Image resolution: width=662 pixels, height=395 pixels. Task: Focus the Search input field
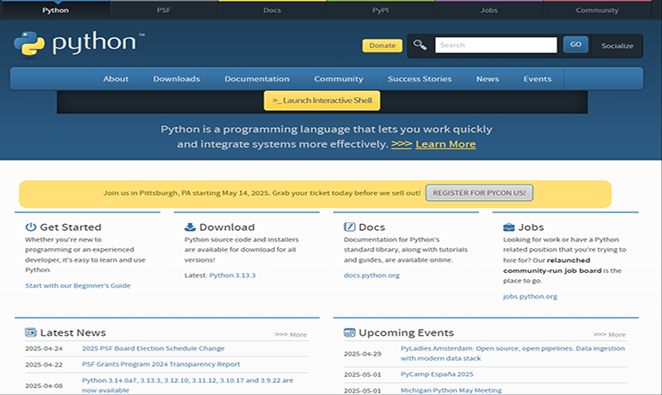pos(496,46)
